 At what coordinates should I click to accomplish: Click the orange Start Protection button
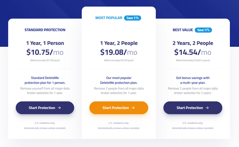pyautogui.click(x=119, y=108)
